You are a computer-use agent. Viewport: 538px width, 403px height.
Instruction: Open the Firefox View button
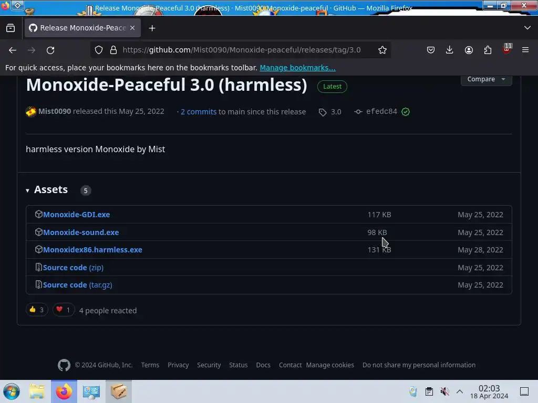click(11, 28)
